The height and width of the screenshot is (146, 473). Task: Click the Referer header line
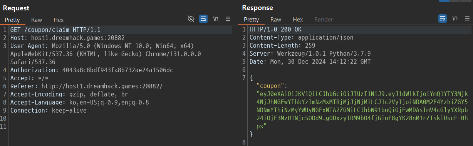[87, 86]
